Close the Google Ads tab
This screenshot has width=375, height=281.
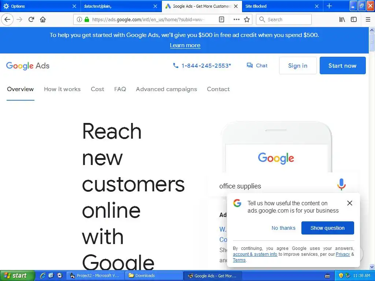[x=236, y=6]
